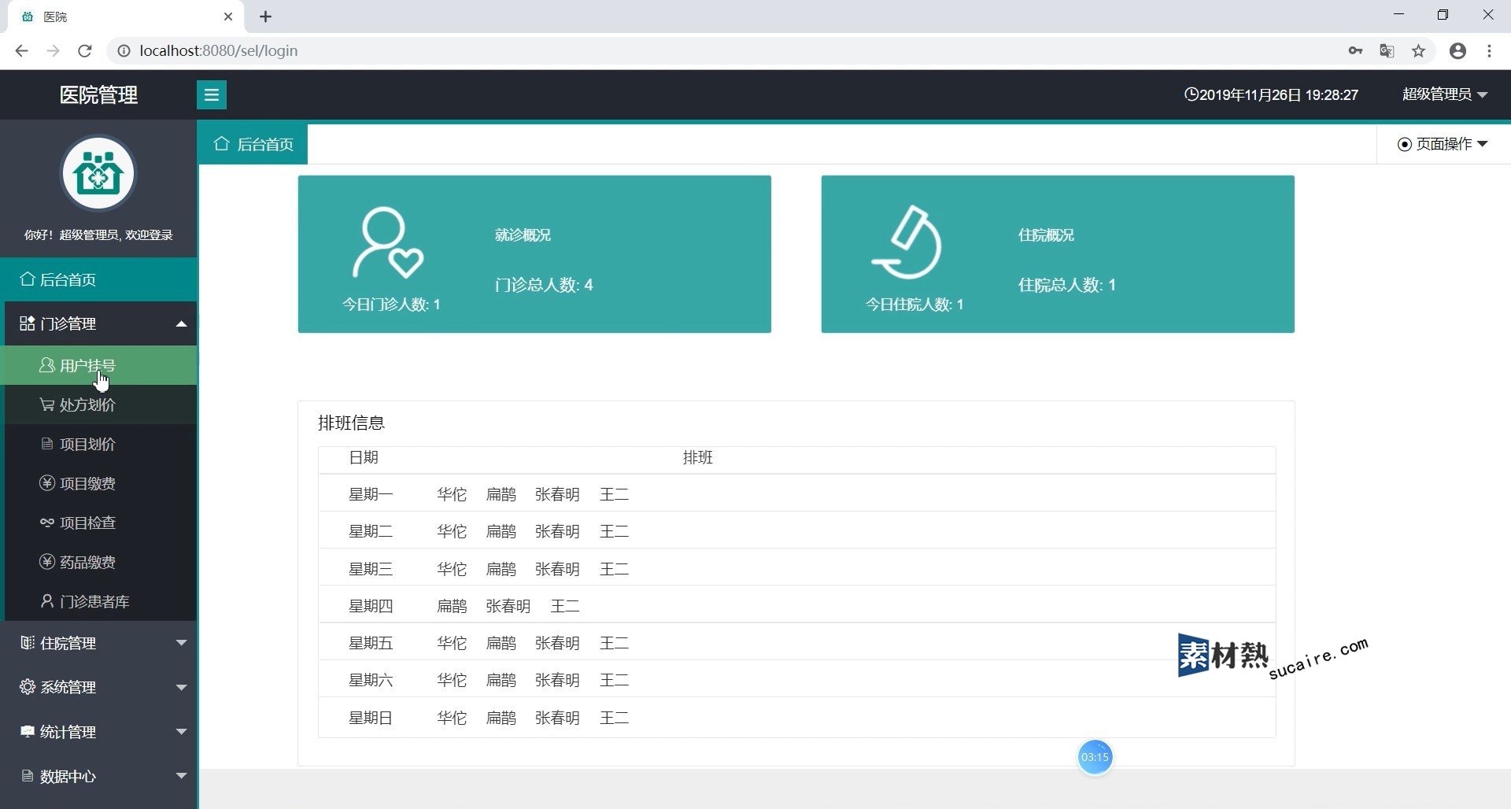Click the 03:15 timer bubble
Screen dimensions: 1511x809
click(1095, 757)
